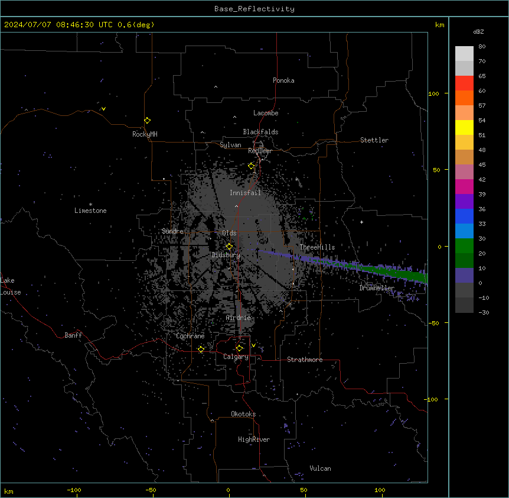The image size is (509, 498).
Task: Click the RedDeer city label
Action: [x=260, y=151]
